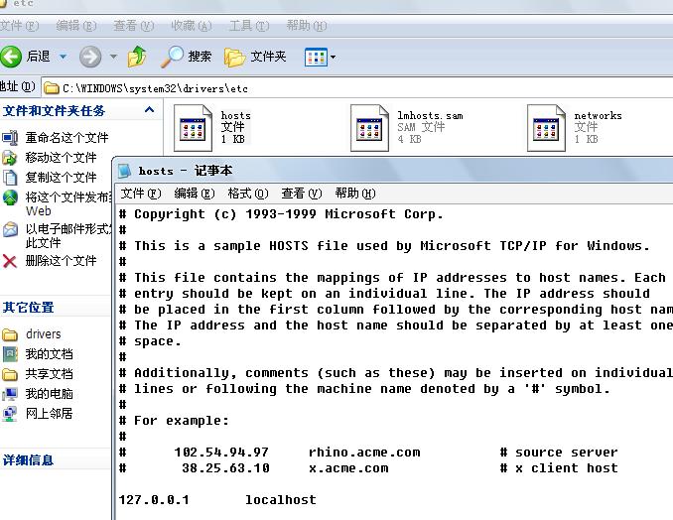Click the 网上邻居 network icon
The height and width of the screenshot is (520, 673).
[x=10, y=414]
